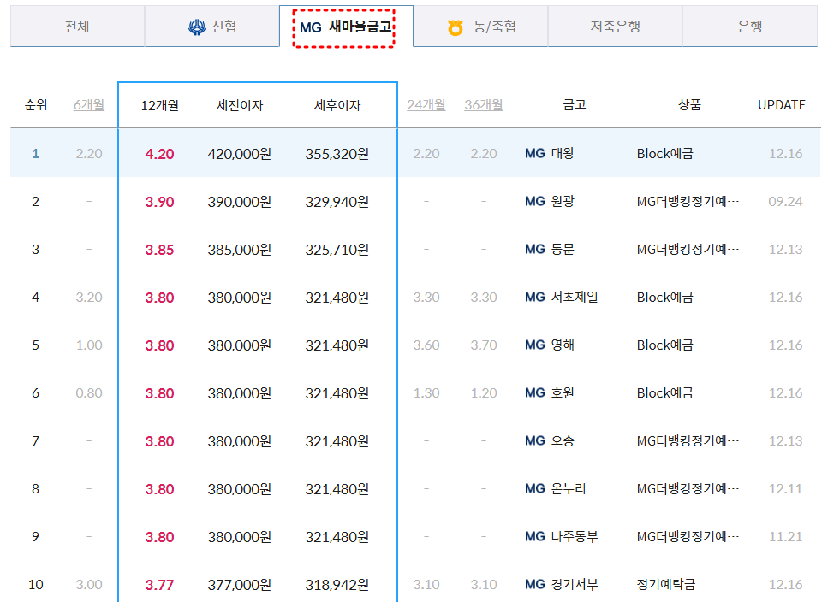Select the MG 나주동부 entry
828x602 pixels.
[562, 537]
